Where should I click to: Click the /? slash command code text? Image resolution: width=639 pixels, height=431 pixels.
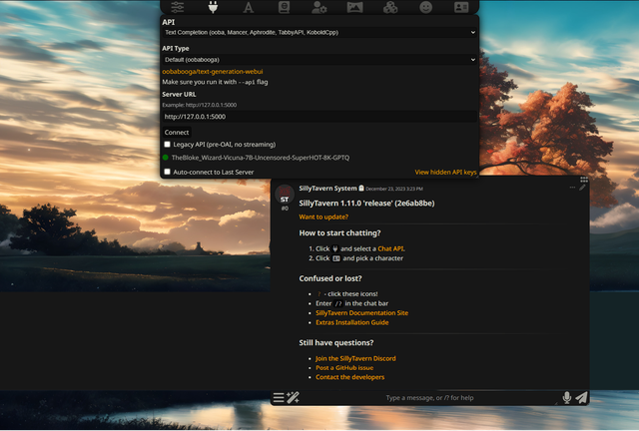[338, 303]
